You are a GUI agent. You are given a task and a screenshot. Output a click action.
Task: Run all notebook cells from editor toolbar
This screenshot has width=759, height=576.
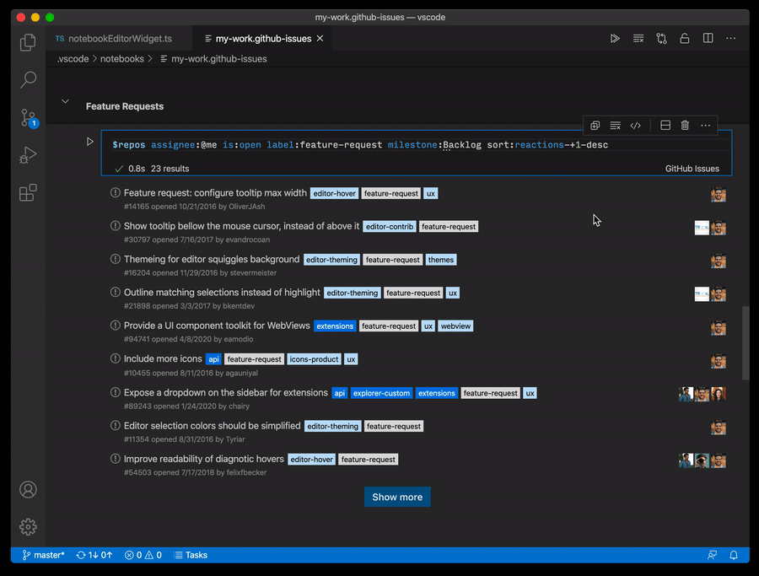point(615,38)
